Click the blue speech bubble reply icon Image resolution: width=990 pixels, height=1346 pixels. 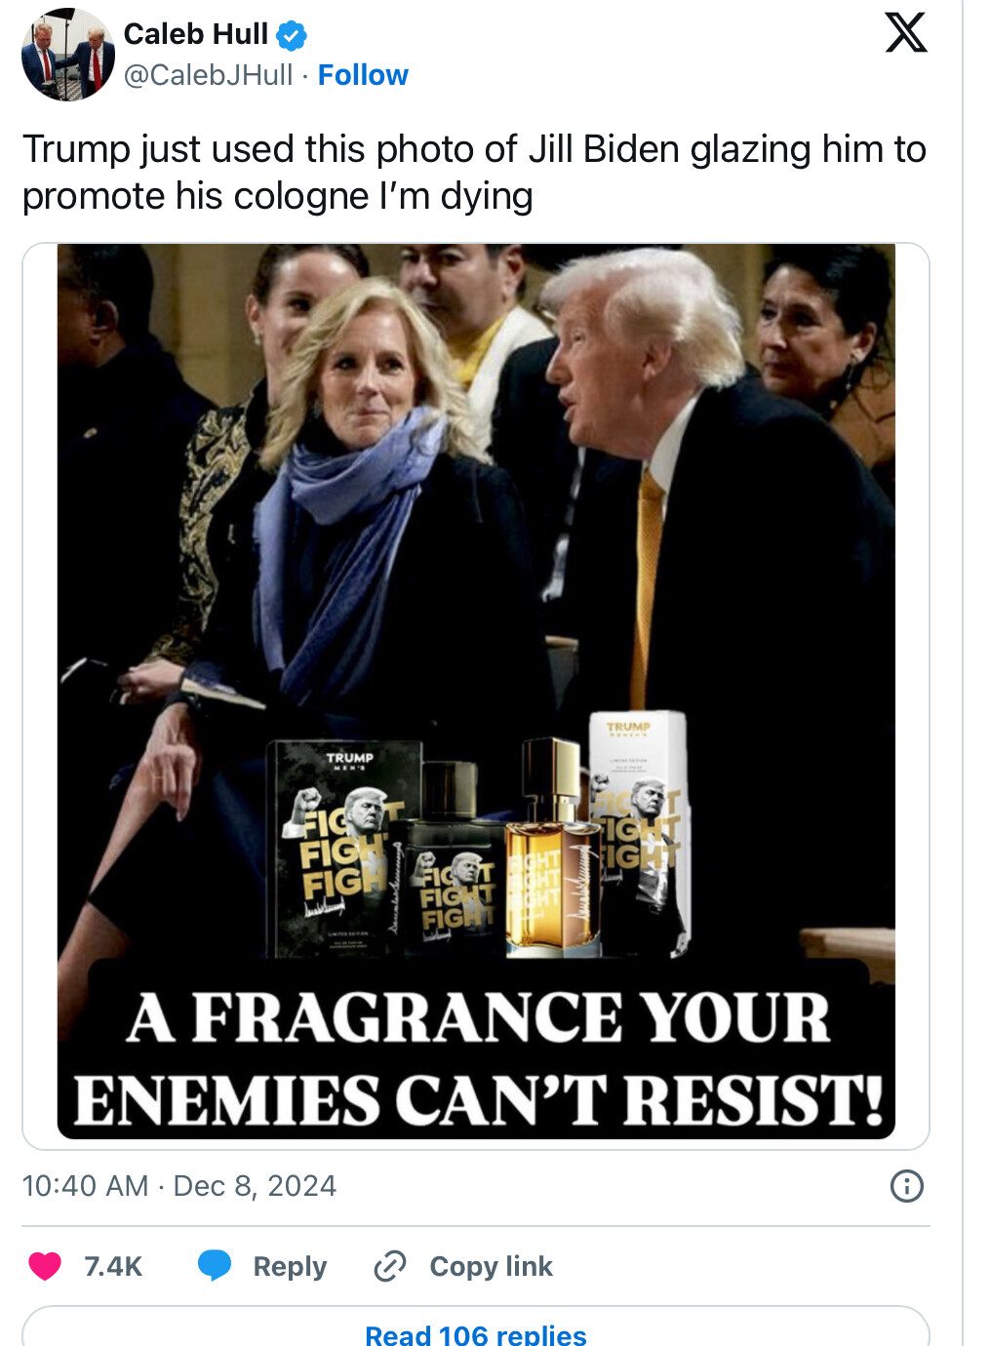point(215,1266)
